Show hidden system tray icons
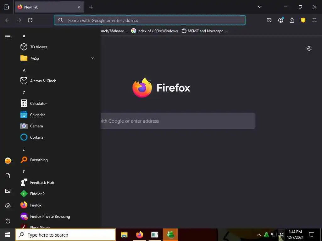This screenshot has width=322, height=241. 259,235
